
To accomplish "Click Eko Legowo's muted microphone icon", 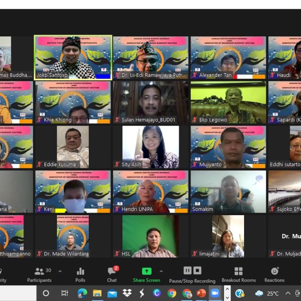I will click(x=195, y=120).
